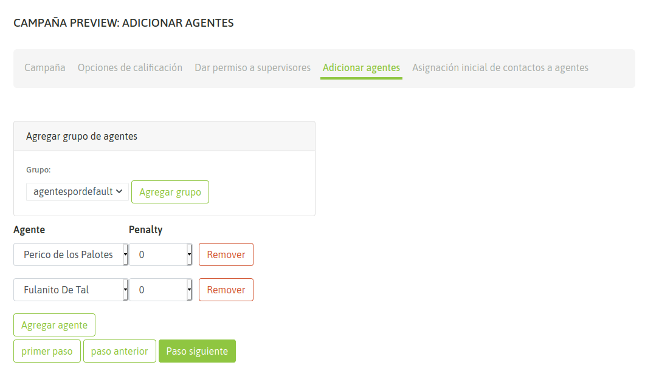Open the Penalty dropdown for Perico de los Palotes
This screenshot has height=365, width=645.
[160, 254]
